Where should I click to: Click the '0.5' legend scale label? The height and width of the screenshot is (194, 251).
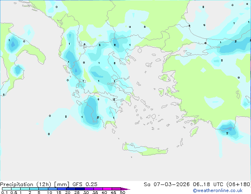(x=14, y=192)
